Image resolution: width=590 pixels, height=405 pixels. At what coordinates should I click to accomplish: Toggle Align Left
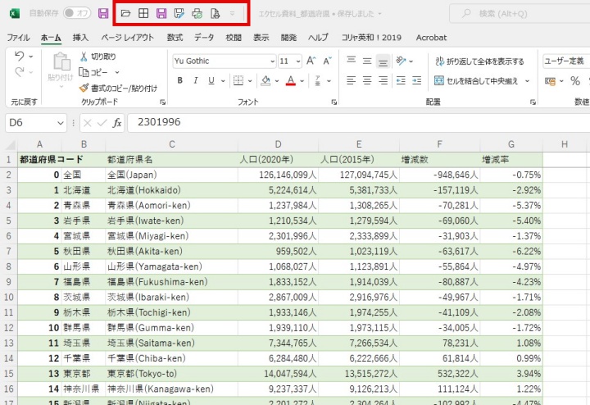(351, 80)
